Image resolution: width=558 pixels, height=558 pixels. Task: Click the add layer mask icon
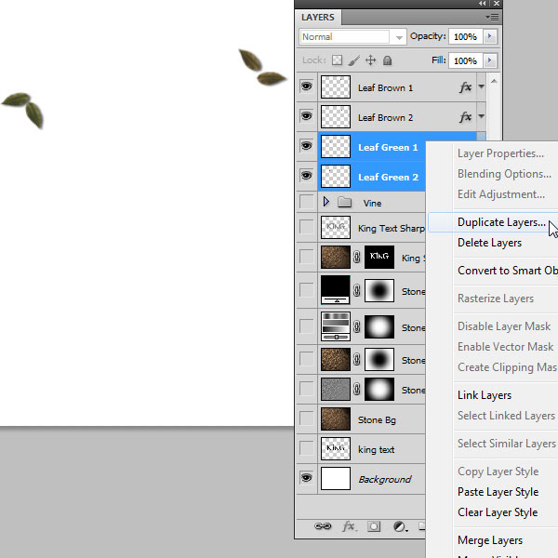click(x=374, y=526)
